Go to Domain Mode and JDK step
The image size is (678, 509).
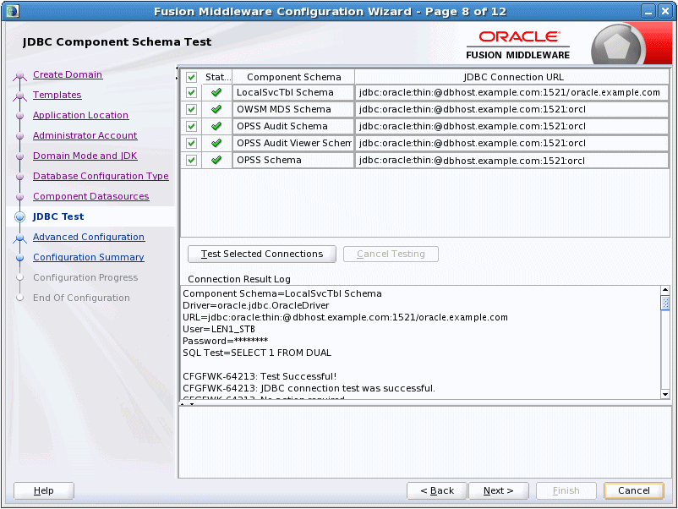pyautogui.click(x=85, y=156)
